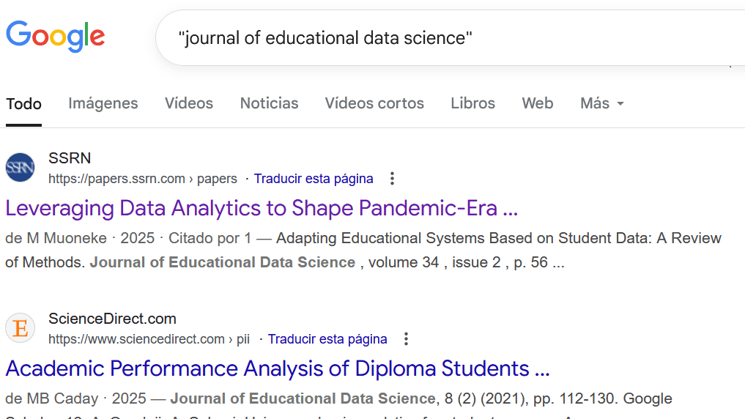Click the Google logo

tap(55, 37)
